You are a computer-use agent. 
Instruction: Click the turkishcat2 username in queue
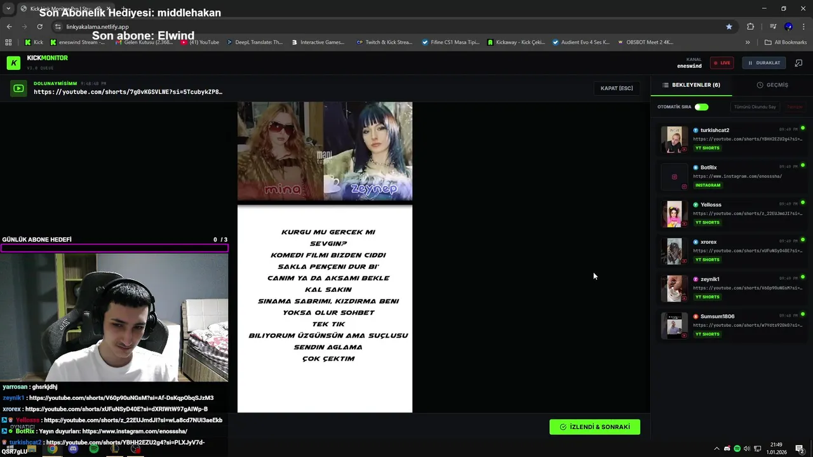(715, 130)
